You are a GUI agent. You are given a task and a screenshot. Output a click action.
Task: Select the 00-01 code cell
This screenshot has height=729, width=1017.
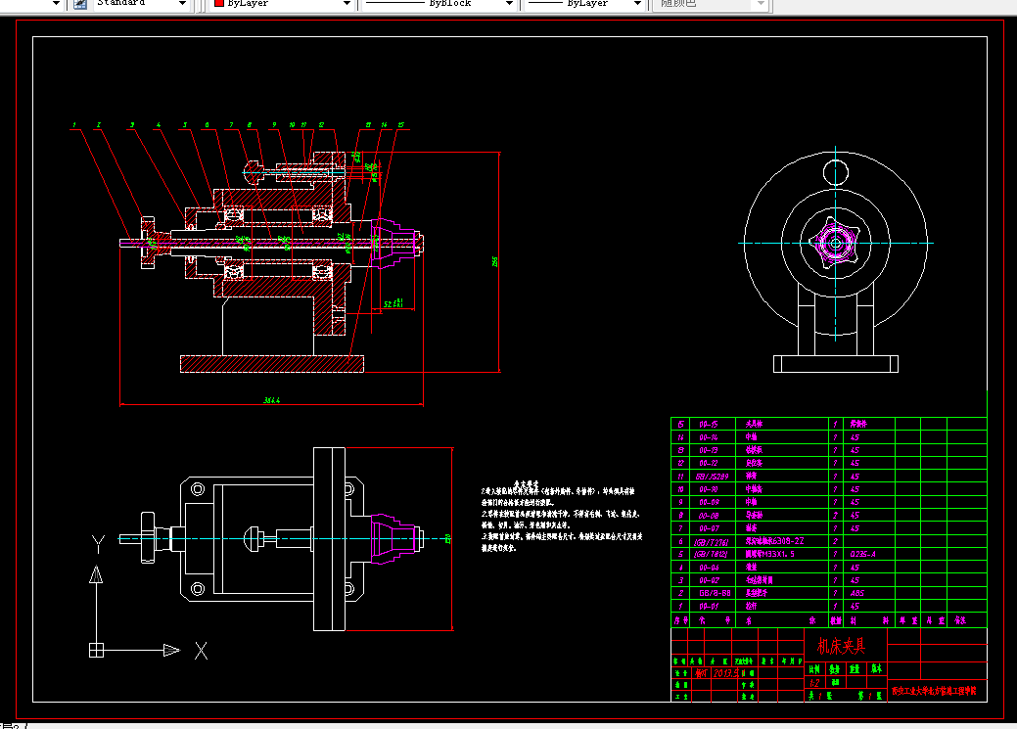click(709, 606)
